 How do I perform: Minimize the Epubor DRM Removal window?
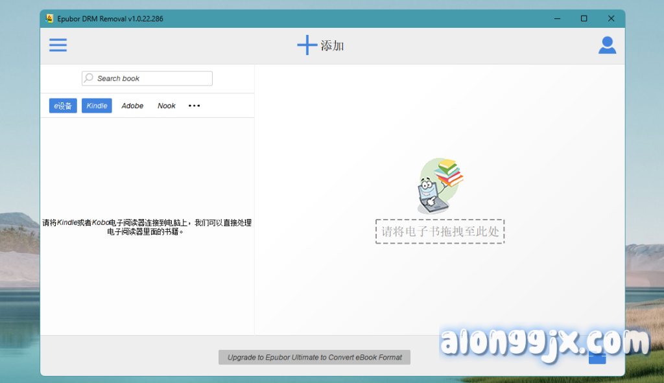click(557, 19)
